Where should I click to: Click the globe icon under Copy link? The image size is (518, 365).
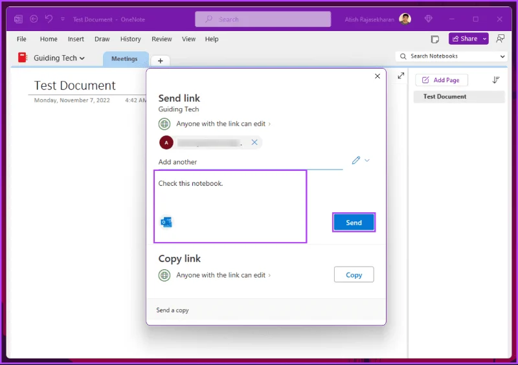coord(164,275)
